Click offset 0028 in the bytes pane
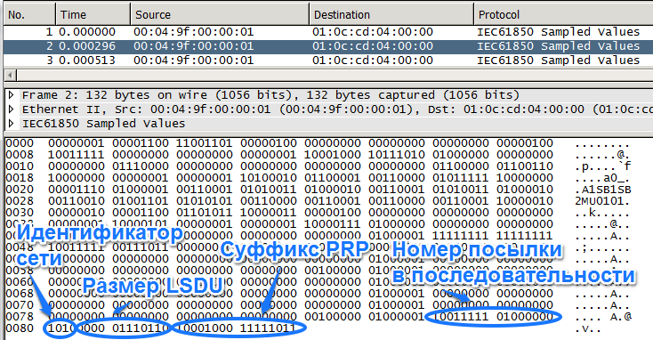 click(x=20, y=201)
